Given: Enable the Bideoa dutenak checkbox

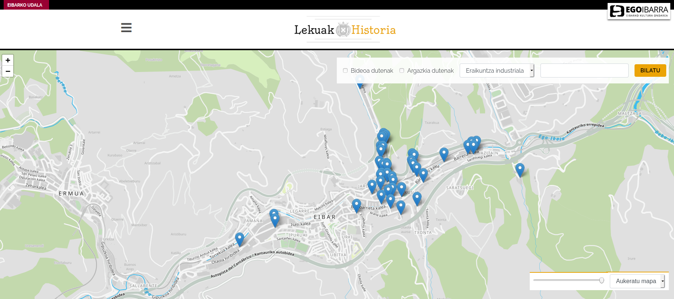Looking at the screenshot, I should 345,71.
